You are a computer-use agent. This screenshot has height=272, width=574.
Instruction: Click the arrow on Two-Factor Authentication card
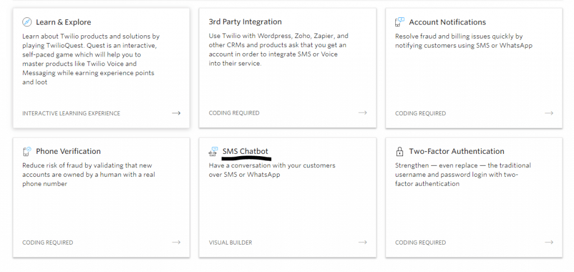pos(549,242)
